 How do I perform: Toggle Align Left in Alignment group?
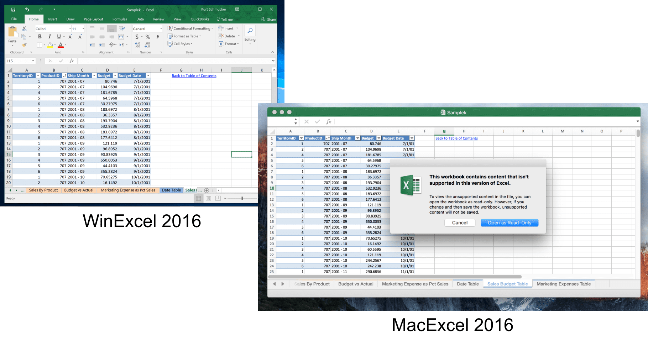tap(92, 37)
